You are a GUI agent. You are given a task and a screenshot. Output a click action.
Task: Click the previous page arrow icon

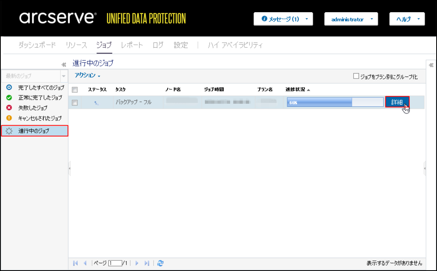pos(85,263)
